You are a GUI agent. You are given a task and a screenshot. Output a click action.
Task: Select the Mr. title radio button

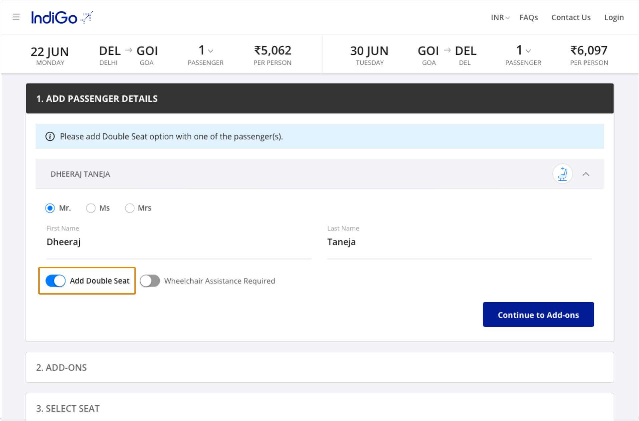[50, 208]
